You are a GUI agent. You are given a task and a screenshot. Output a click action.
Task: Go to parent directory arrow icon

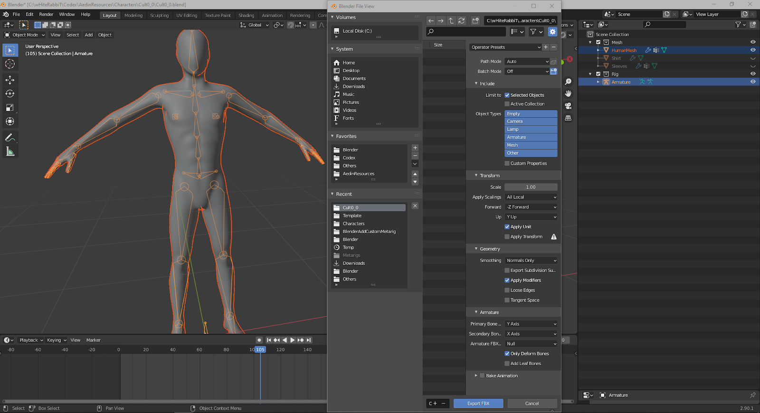pos(451,20)
